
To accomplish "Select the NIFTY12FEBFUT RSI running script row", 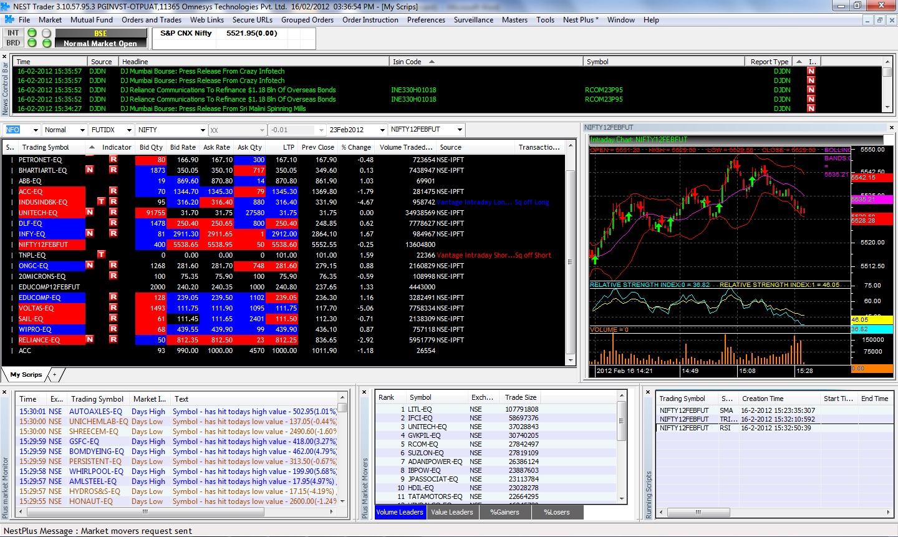I will [x=773, y=428].
